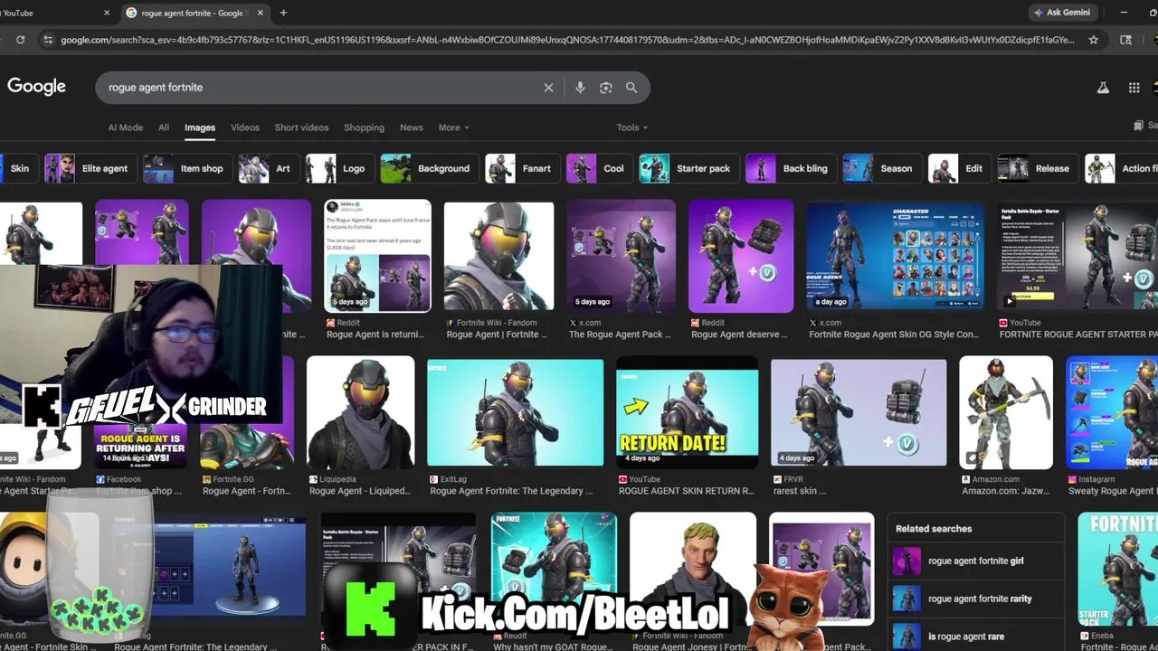The height and width of the screenshot is (651, 1158).
Task: Expand the Tools dropdown
Action: coord(632,127)
